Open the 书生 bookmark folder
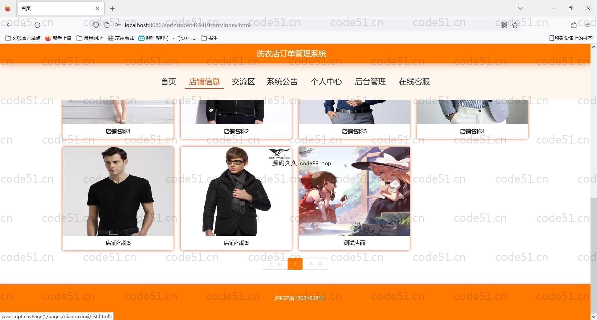Image resolution: width=597 pixels, height=320 pixels. click(x=209, y=38)
